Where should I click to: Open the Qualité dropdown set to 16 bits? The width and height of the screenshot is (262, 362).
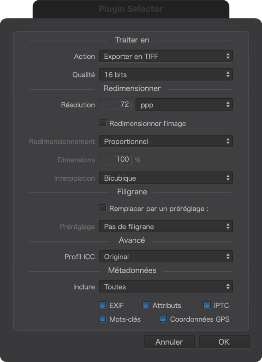(x=166, y=74)
